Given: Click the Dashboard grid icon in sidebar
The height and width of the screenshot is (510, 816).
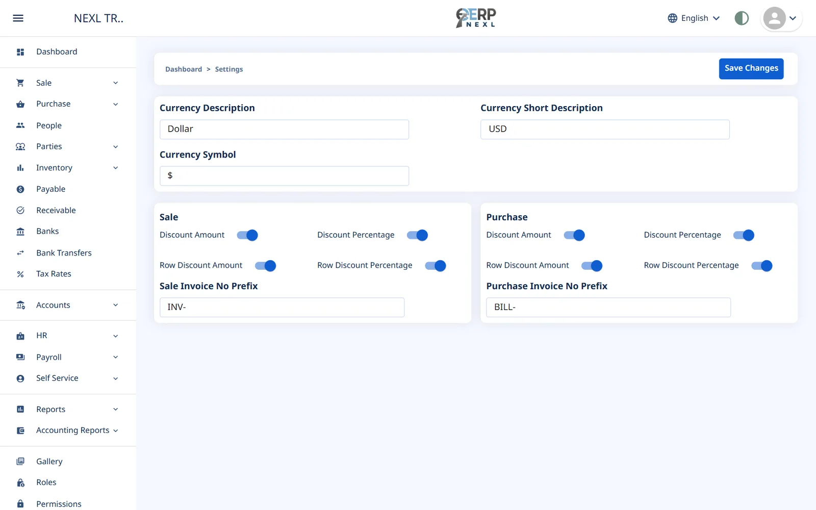Looking at the screenshot, I should point(20,52).
